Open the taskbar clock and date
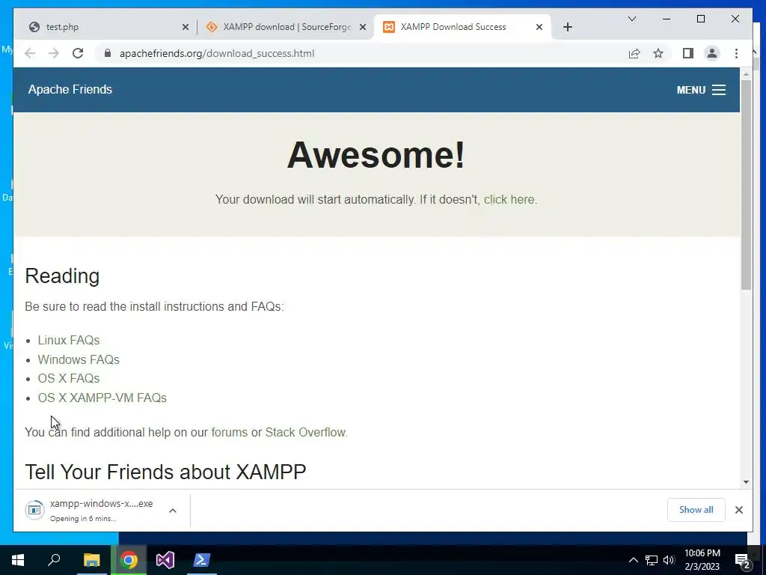The width and height of the screenshot is (766, 575). coord(702,560)
